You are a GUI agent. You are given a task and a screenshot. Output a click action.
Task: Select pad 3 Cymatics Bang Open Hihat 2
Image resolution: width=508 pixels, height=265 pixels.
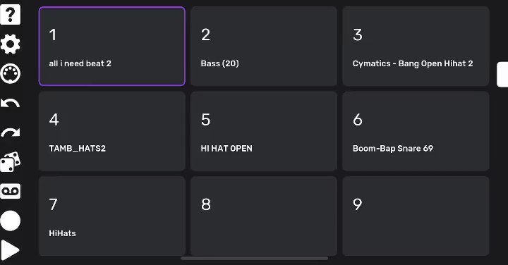(x=416, y=47)
